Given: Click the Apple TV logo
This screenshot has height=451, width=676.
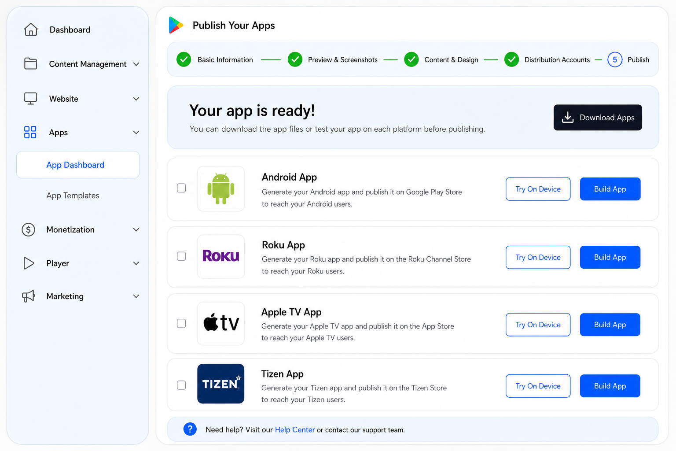Looking at the screenshot, I should pyautogui.click(x=221, y=323).
